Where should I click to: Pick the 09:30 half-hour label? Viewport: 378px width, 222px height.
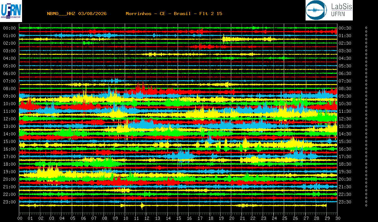(345, 96)
